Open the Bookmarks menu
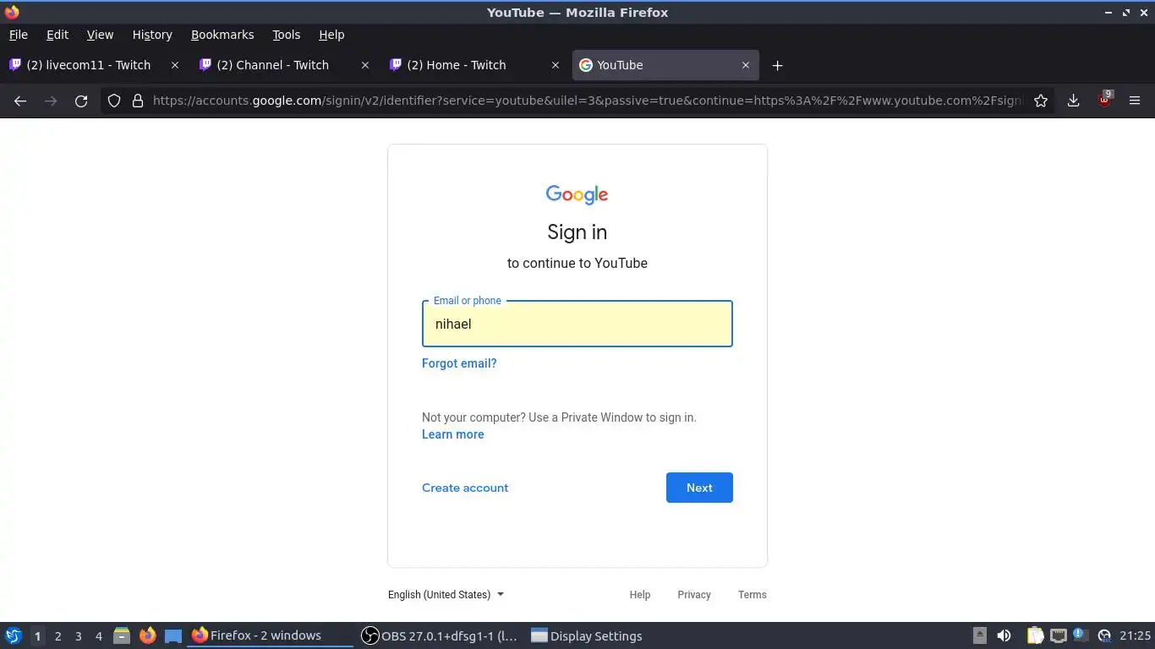1155x649 pixels. coord(222,35)
